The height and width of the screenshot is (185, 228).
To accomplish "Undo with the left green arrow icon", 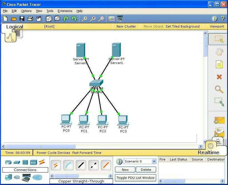I will [66, 19].
